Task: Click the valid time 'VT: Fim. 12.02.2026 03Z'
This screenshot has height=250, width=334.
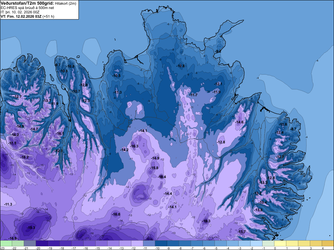Action: tap(21, 16)
